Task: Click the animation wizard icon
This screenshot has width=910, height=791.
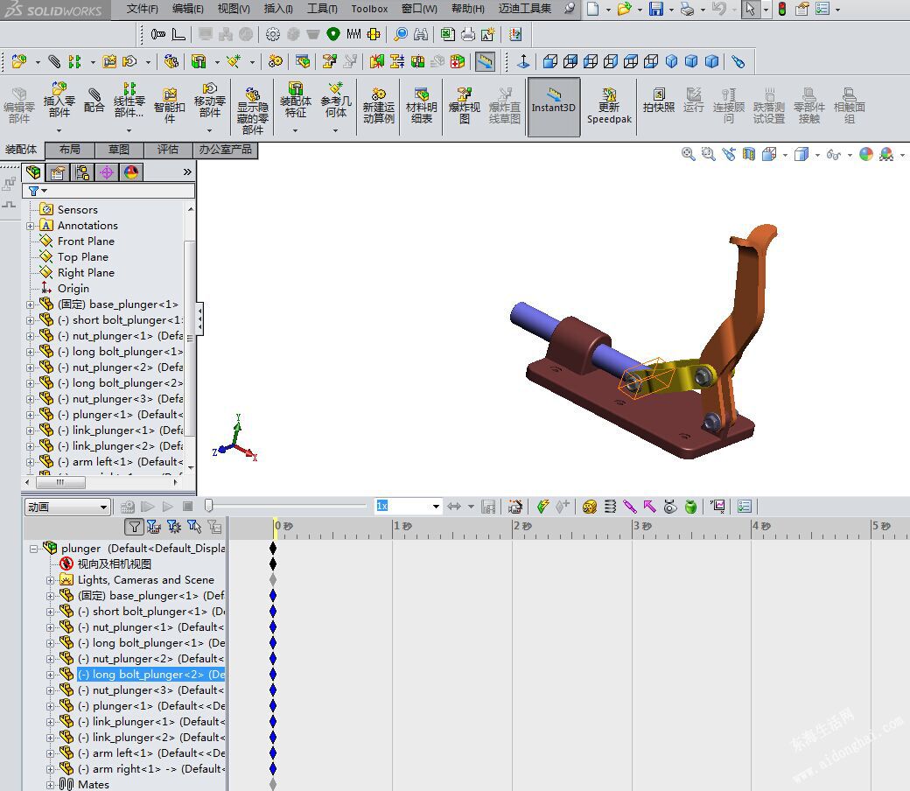Action: tap(514, 507)
